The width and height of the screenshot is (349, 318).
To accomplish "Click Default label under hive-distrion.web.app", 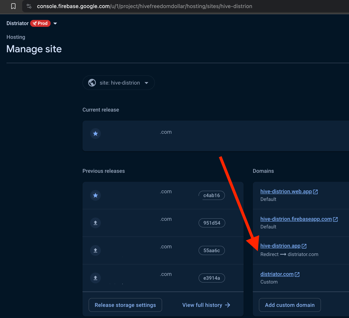I will click(268, 199).
